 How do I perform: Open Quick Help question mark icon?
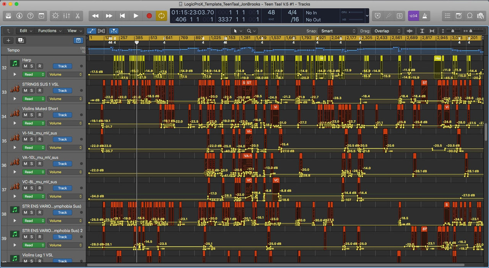pyautogui.click(x=31, y=16)
